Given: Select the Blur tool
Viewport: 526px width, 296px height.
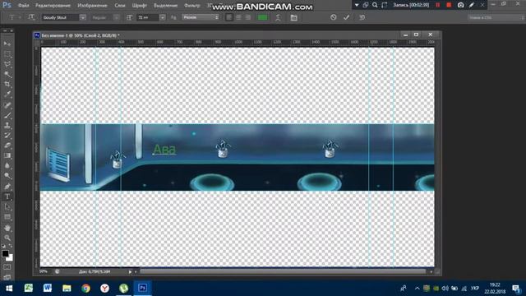Looking at the screenshot, I should tap(7, 165).
